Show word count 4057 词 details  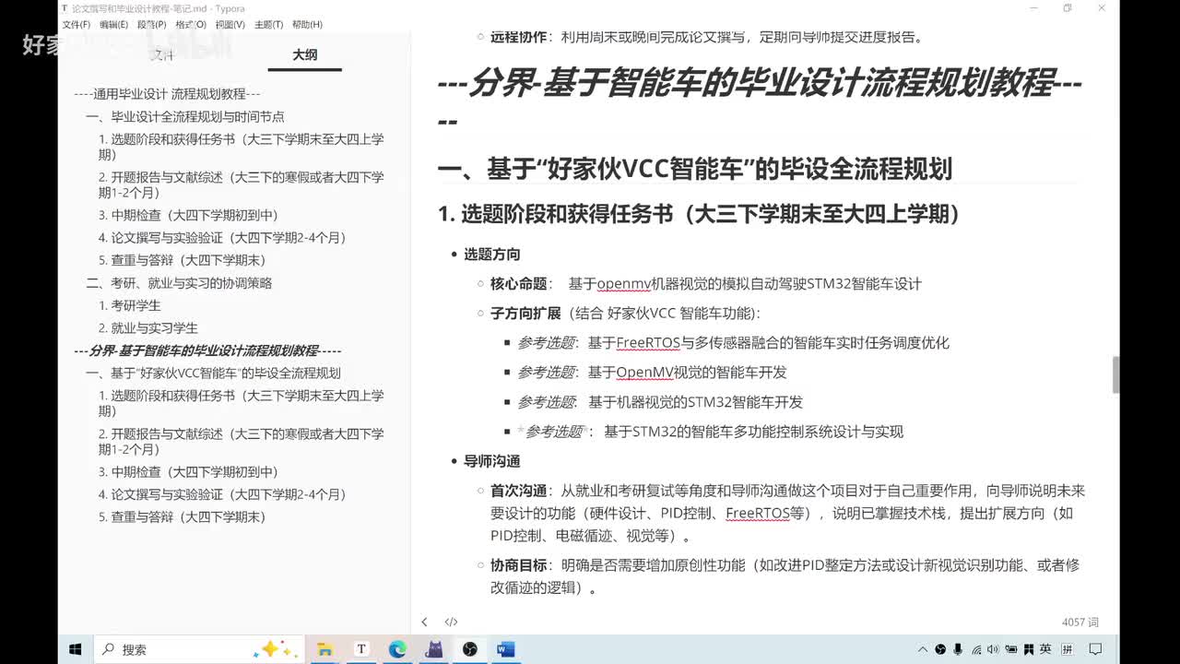[1080, 622]
